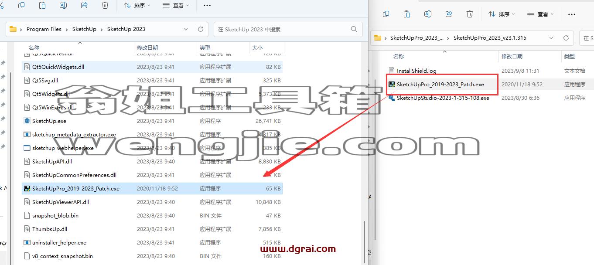Sort left window by 修改日期 column
594x265 pixels.
[x=147, y=48]
